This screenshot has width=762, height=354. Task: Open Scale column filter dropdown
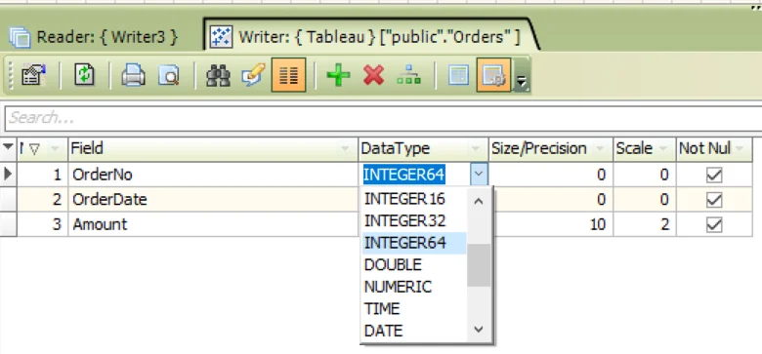click(663, 148)
